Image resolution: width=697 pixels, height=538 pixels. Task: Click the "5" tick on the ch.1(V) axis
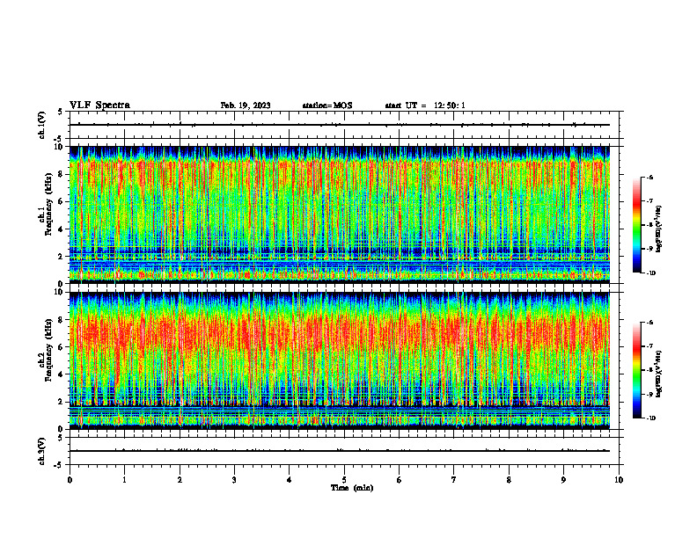(60, 112)
